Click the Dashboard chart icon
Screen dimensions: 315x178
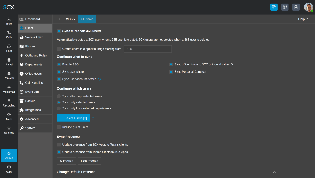[x=22, y=19]
